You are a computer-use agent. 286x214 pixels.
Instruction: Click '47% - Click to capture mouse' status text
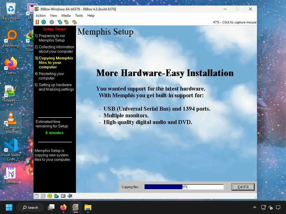(235, 22)
